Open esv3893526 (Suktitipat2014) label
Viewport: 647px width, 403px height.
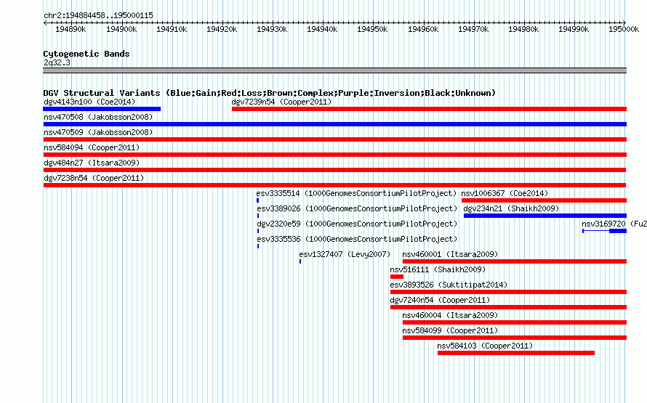[449, 285]
